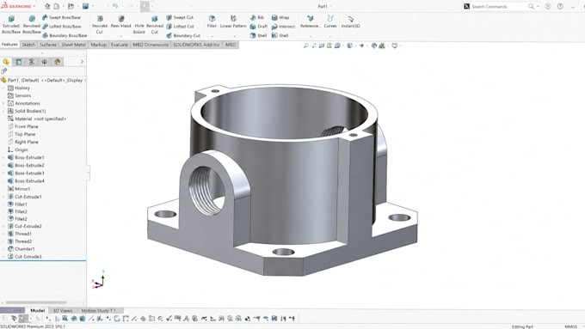Switch to the Sketch ribbon tab
Viewport: 585px width, 329px height.
(28, 45)
